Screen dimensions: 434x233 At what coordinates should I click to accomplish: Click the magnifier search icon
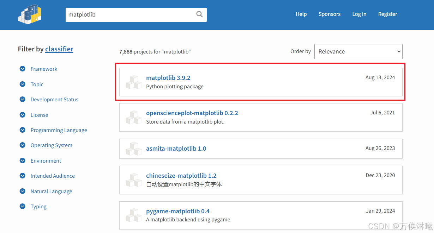pyautogui.click(x=199, y=14)
